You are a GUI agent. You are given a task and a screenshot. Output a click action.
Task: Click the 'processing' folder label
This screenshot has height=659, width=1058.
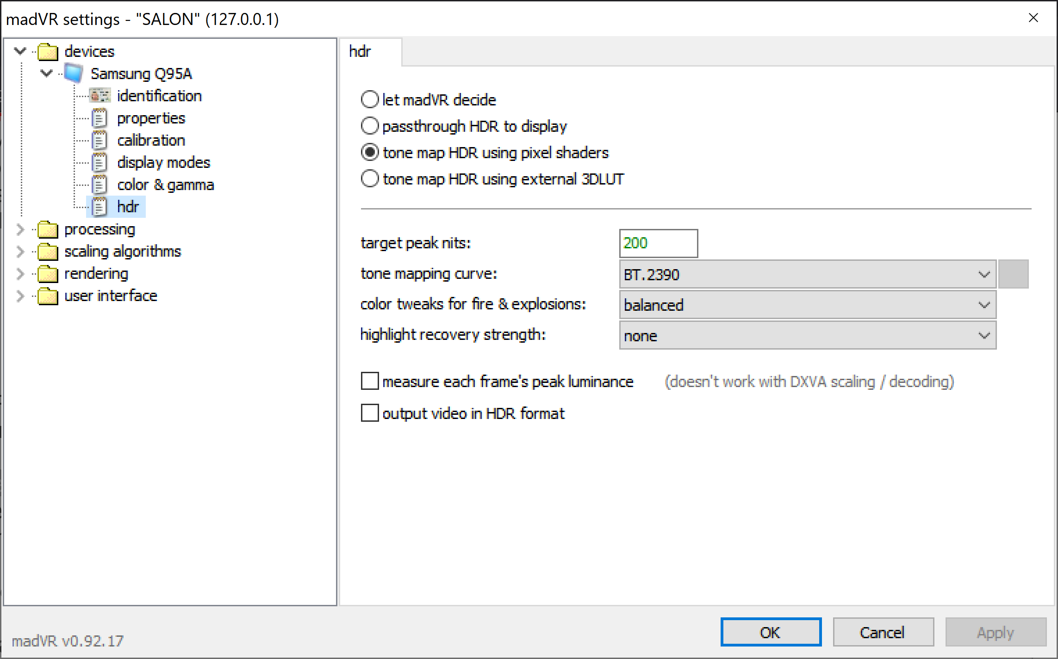[100, 229]
